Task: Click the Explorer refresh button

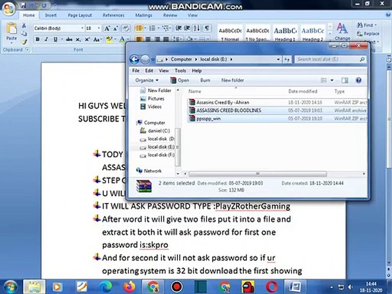Action: 287,60
